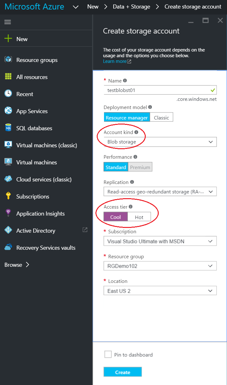Viewport: 227px width, 385px height.
Task: Click the Data + Storage breadcrumb
Action: coord(132,7)
